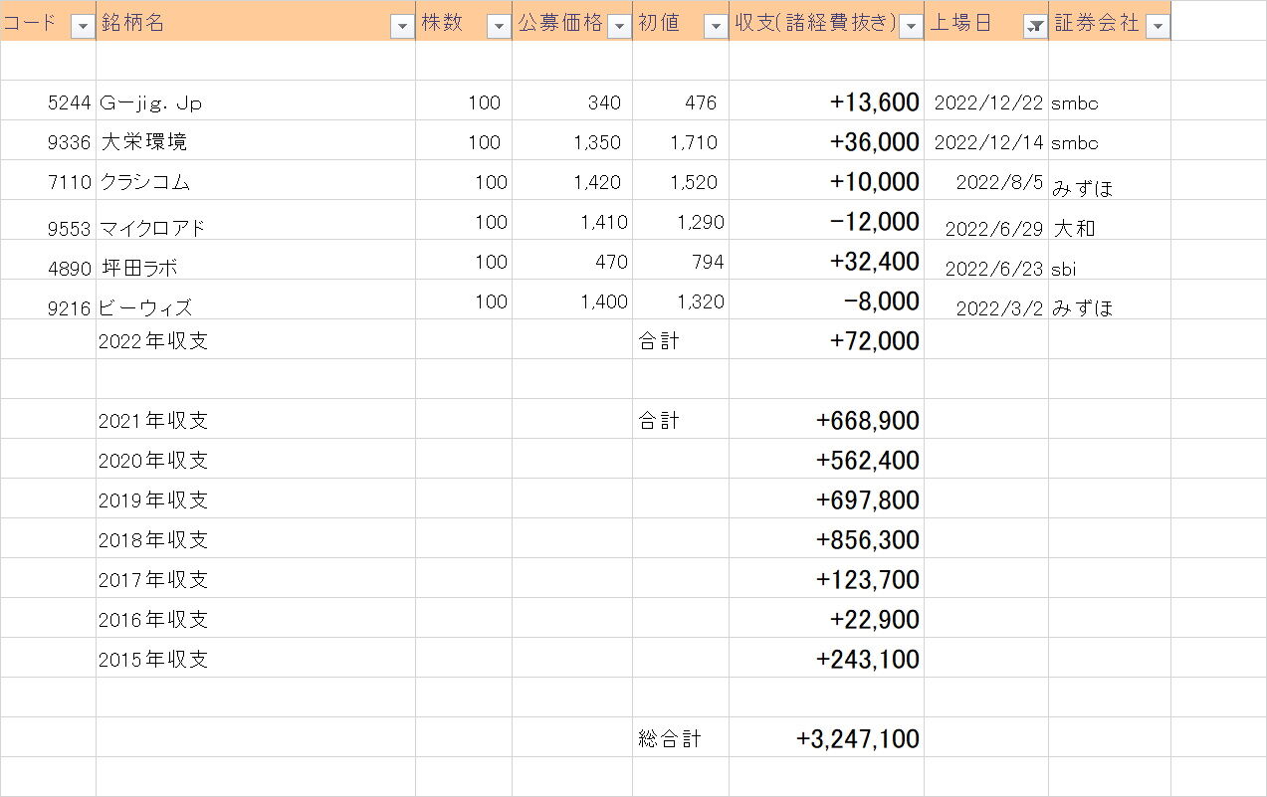Select the 証券会社 header cell

[1110, 20]
